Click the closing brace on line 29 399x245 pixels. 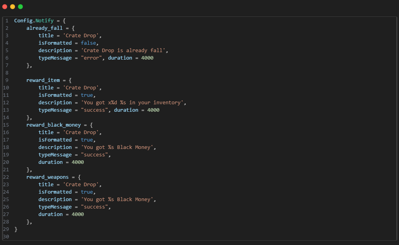[x=16, y=229]
